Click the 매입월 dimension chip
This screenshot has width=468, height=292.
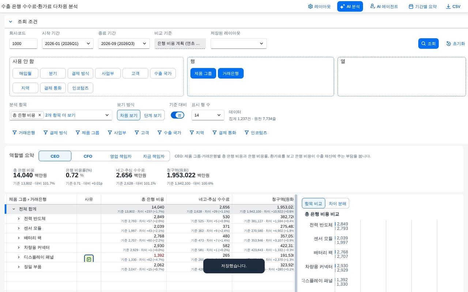tap(26, 73)
